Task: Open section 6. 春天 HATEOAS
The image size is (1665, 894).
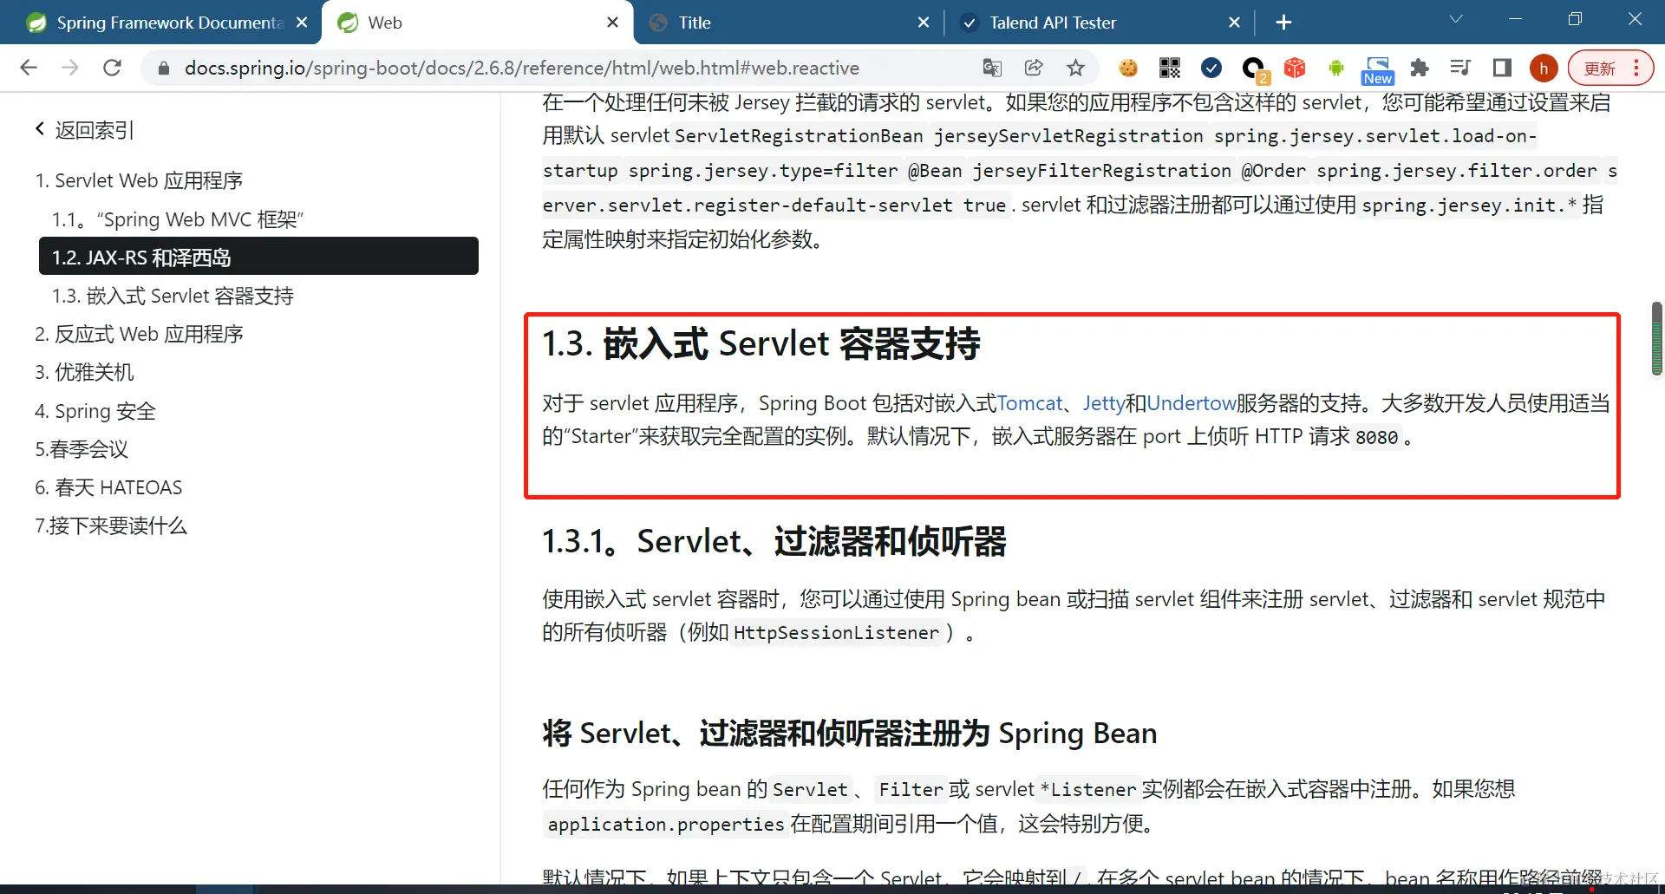Action: coord(108,487)
